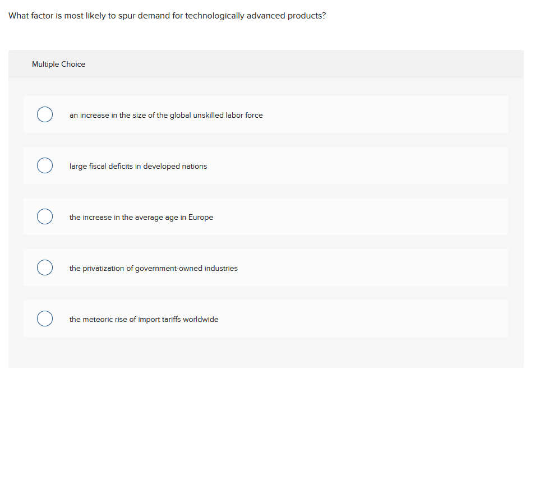The height and width of the screenshot is (484, 544).
Task: Click the blank white area below the question panel
Action: tap(266, 426)
